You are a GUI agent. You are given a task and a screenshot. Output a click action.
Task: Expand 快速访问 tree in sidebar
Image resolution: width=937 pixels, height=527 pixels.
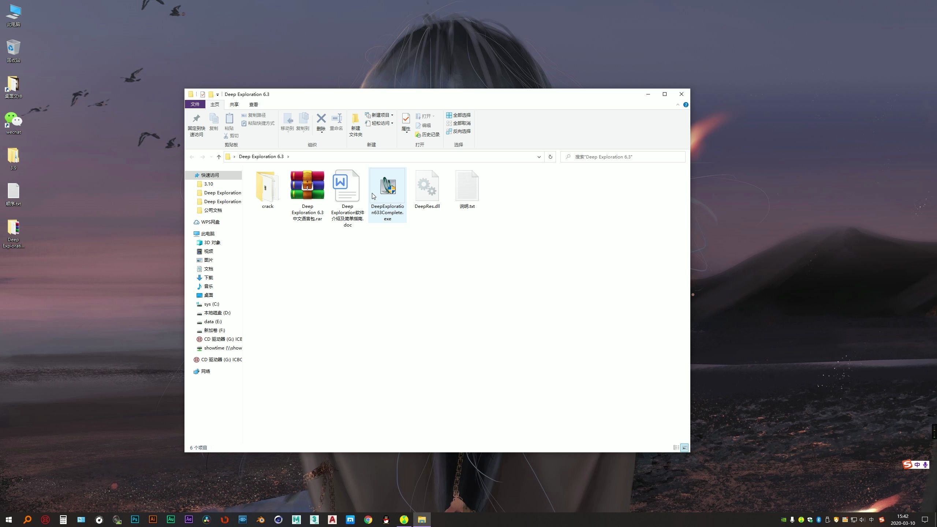click(x=190, y=175)
